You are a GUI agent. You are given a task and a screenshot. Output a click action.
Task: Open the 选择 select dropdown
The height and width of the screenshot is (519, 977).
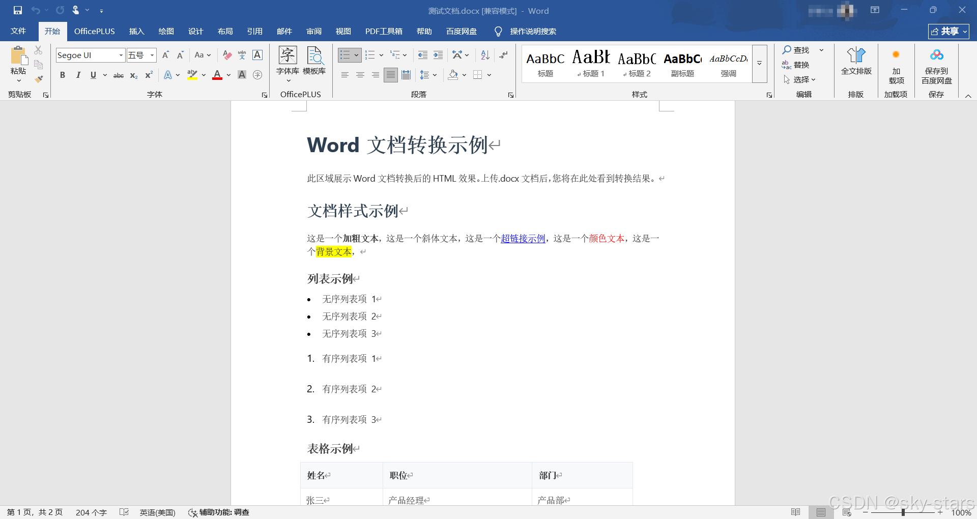coord(799,79)
